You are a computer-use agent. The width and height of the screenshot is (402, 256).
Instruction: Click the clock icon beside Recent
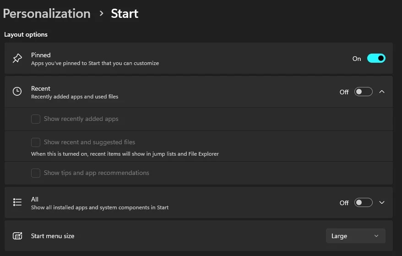pos(17,91)
